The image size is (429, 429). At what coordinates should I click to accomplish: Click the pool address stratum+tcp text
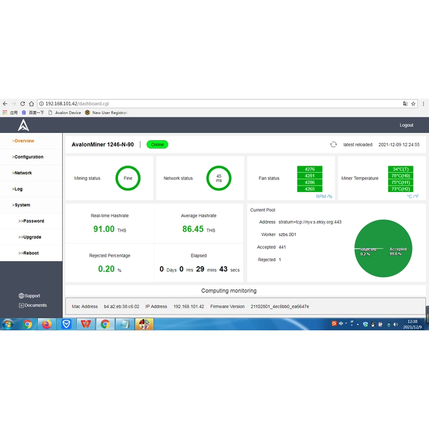pos(310,222)
